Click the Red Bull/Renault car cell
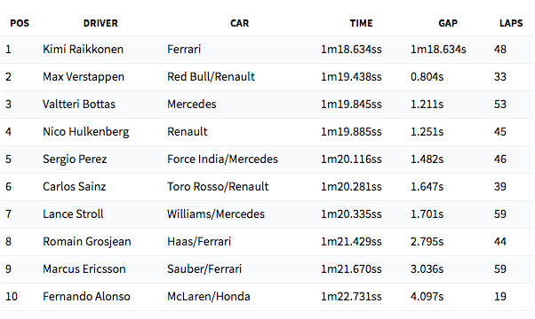Viewport: 535px width, 319px height. point(211,77)
